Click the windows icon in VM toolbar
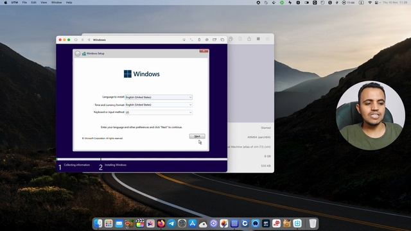Viewport: 411px width, 231px height. click(222, 40)
